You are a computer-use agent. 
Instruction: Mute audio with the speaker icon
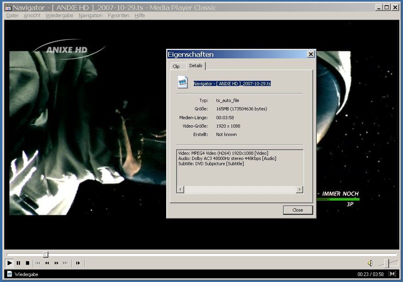click(370, 263)
